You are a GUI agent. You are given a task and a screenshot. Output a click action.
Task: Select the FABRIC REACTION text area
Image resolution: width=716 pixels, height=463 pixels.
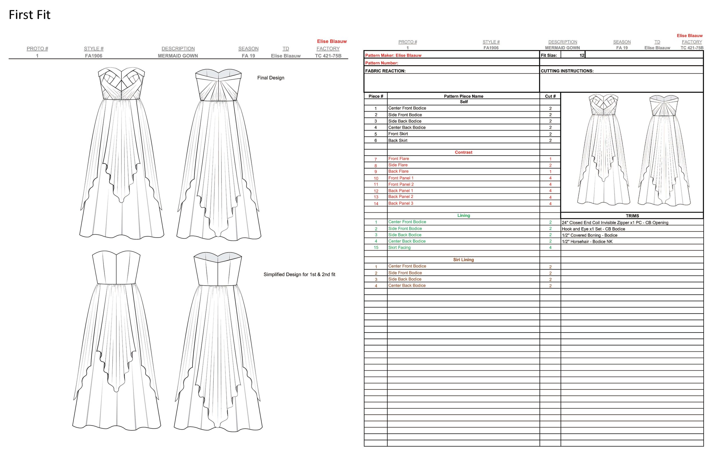point(451,83)
